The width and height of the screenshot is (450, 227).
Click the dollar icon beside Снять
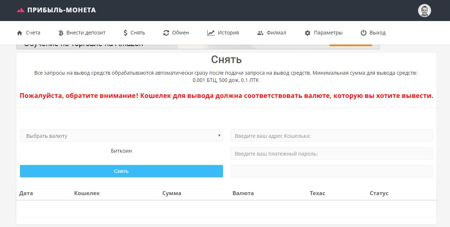[125, 33]
